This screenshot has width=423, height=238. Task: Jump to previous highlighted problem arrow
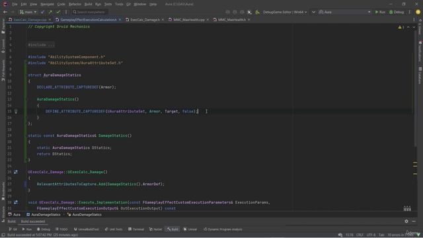coord(408,27)
